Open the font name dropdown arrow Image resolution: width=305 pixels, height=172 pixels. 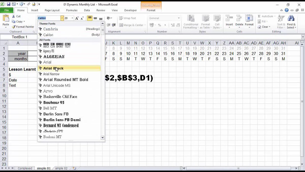pos(62,18)
